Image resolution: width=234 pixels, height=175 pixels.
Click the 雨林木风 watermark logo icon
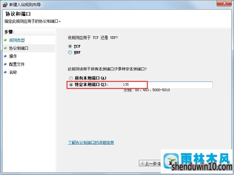click(x=171, y=161)
